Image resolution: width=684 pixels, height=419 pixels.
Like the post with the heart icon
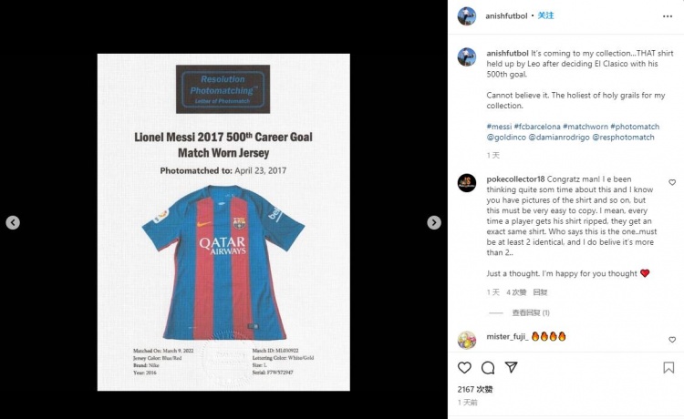pyautogui.click(x=464, y=368)
